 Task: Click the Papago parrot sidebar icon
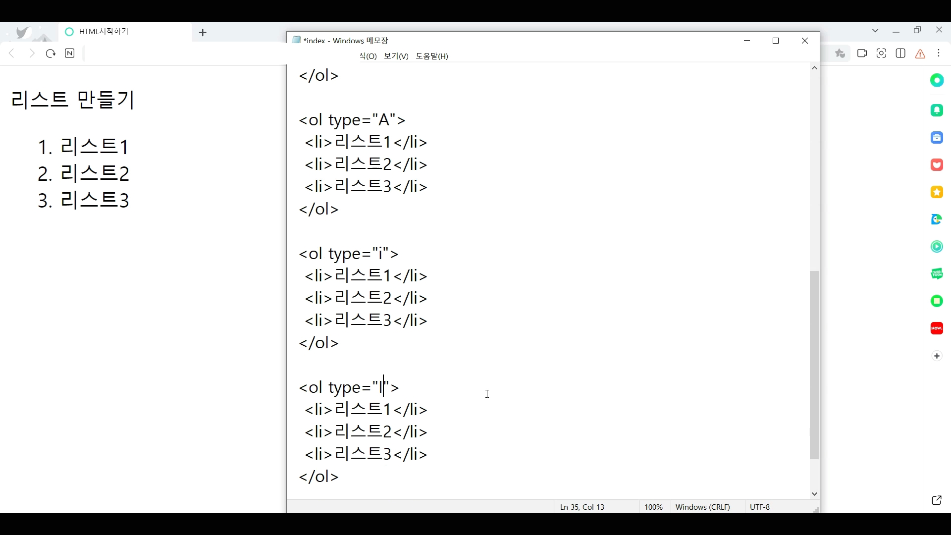pyautogui.click(x=937, y=219)
